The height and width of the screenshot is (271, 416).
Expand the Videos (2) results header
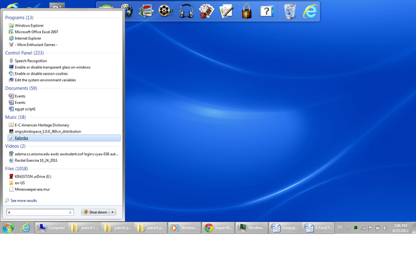[x=15, y=146]
